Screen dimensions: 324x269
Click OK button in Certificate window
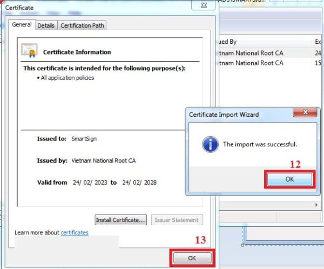click(x=192, y=258)
